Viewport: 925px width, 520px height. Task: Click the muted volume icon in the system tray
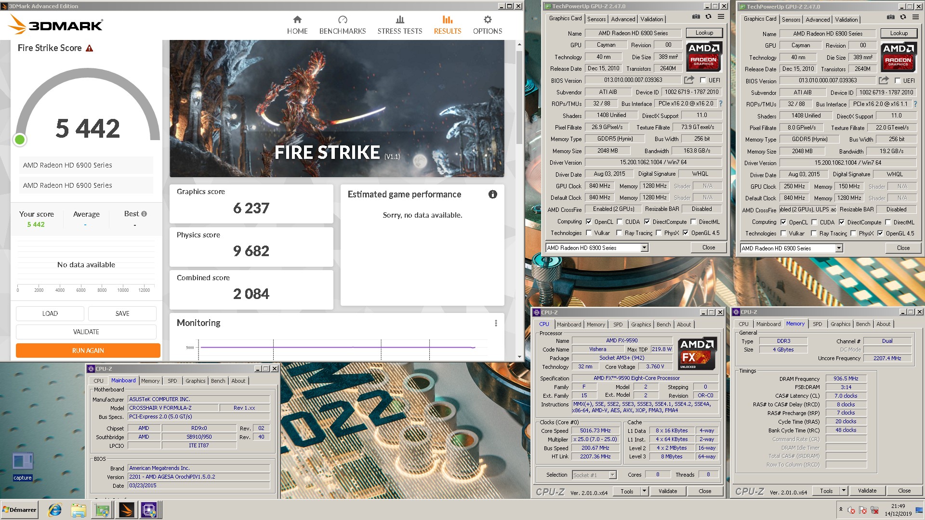click(x=851, y=510)
